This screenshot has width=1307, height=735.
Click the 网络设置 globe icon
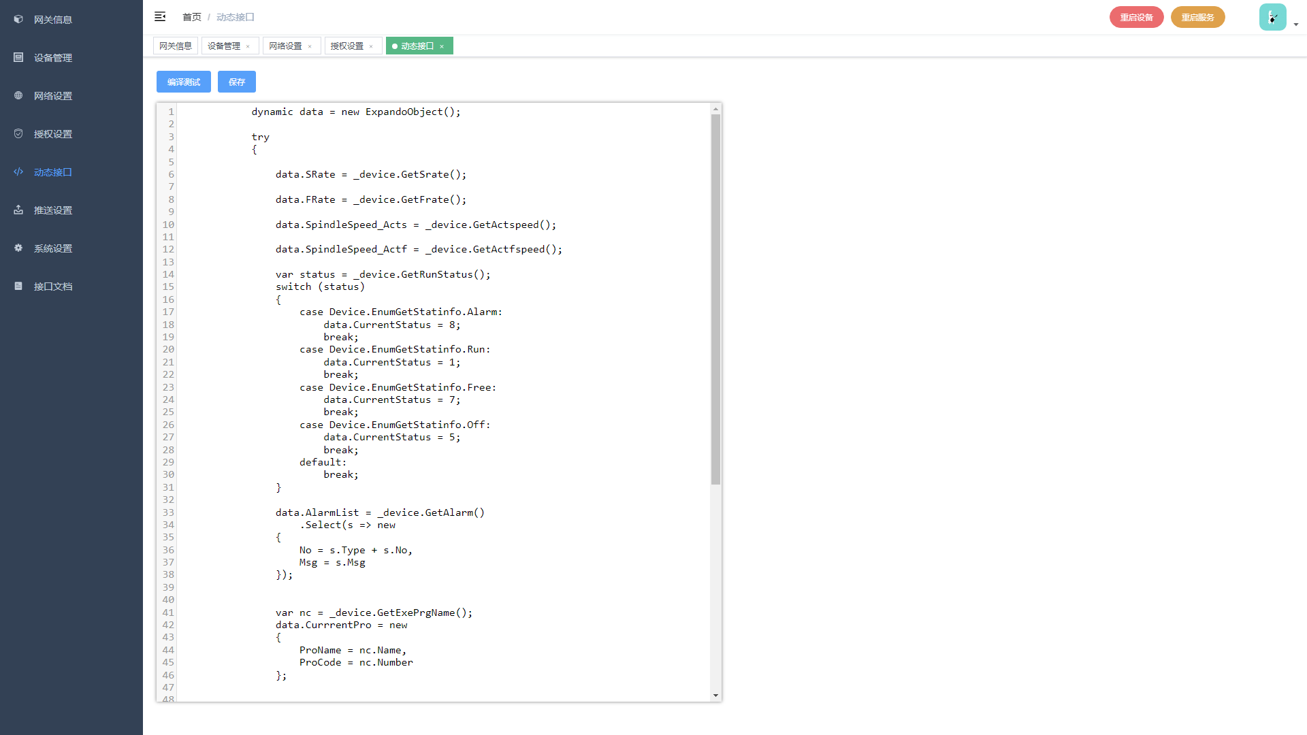click(18, 96)
